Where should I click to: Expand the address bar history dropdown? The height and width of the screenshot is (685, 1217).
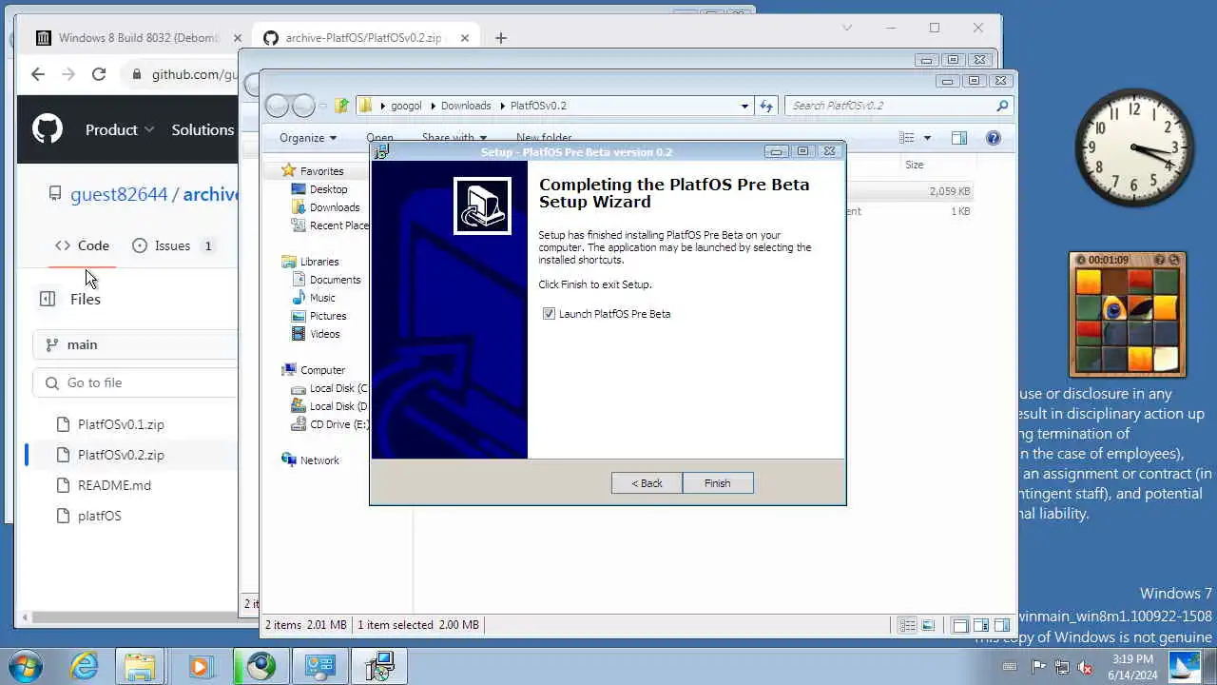744,106
